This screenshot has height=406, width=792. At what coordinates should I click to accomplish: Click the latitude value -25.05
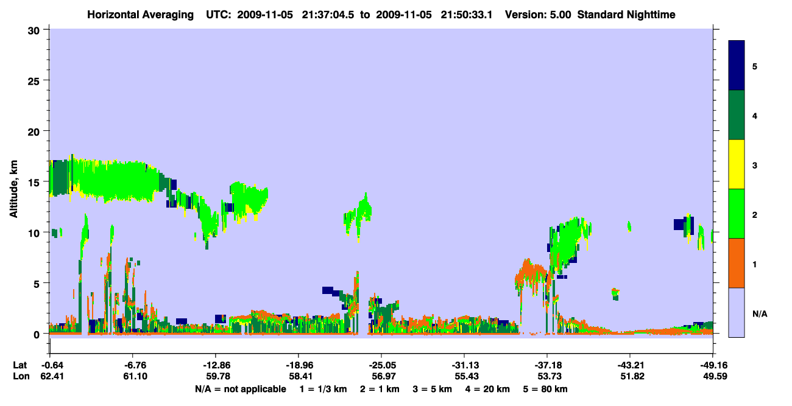(x=381, y=365)
